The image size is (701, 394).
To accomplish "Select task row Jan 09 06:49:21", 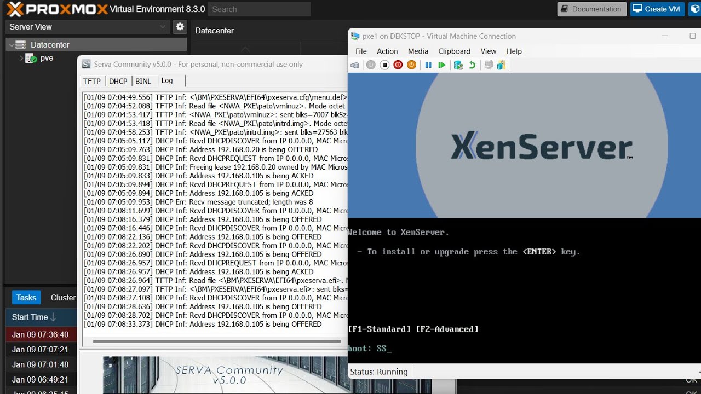I will coord(41,379).
